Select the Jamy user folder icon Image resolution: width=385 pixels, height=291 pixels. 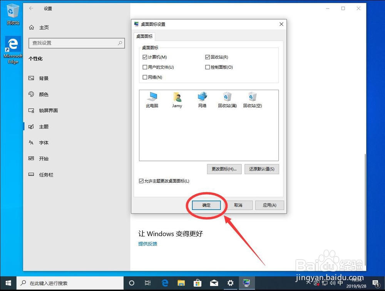[x=177, y=100]
